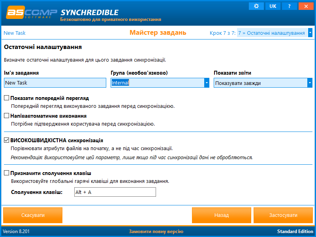Go back with the 'Назад' button
The width and height of the screenshot is (316, 237).
pos(222,215)
